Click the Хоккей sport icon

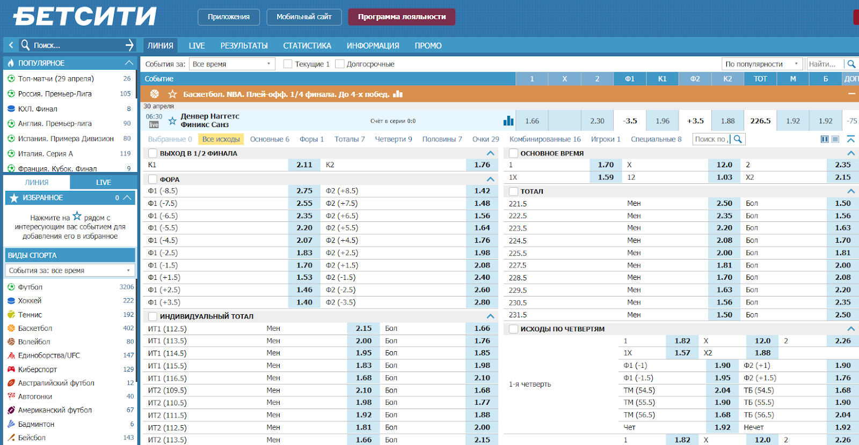(11, 301)
